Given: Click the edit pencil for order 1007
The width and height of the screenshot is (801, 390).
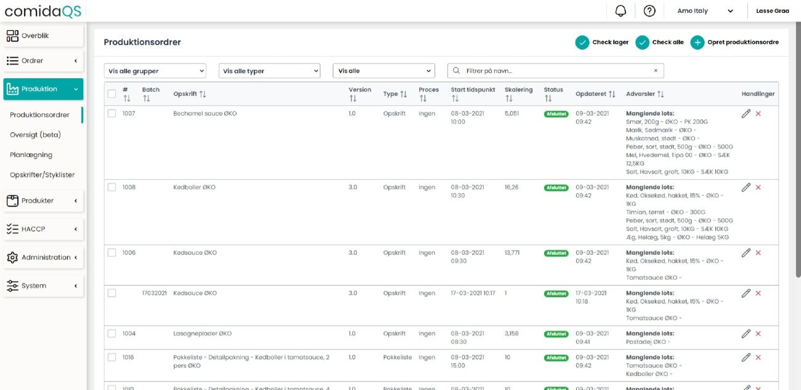Looking at the screenshot, I should click(x=746, y=114).
